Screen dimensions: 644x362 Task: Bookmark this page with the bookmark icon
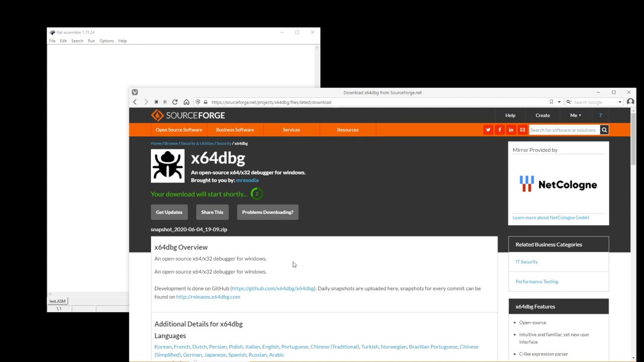click(x=551, y=102)
